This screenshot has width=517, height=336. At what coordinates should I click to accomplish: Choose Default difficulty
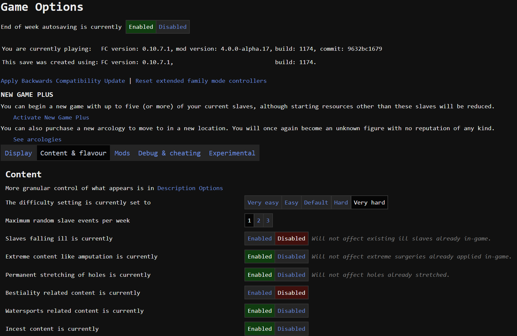pyautogui.click(x=316, y=203)
